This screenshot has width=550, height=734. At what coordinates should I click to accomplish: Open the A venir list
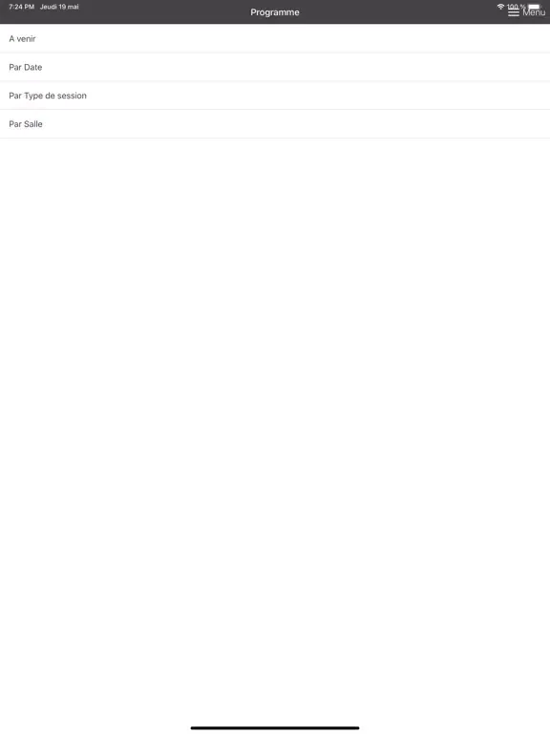275,38
